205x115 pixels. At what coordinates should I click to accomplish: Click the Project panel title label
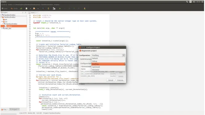[x=5, y=13]
